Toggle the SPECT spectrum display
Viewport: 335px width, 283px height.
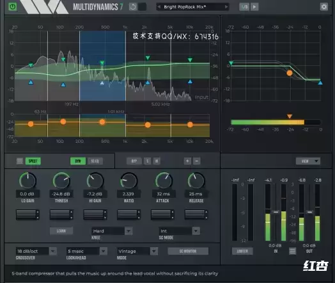pos(33,161)
